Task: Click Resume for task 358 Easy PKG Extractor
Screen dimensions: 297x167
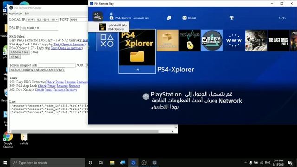Action: point(70,82)
